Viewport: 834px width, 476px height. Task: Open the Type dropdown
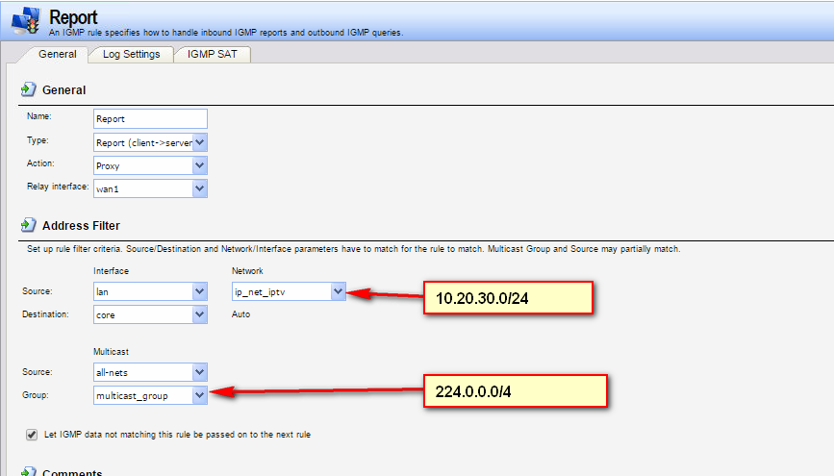click(200, 142)
